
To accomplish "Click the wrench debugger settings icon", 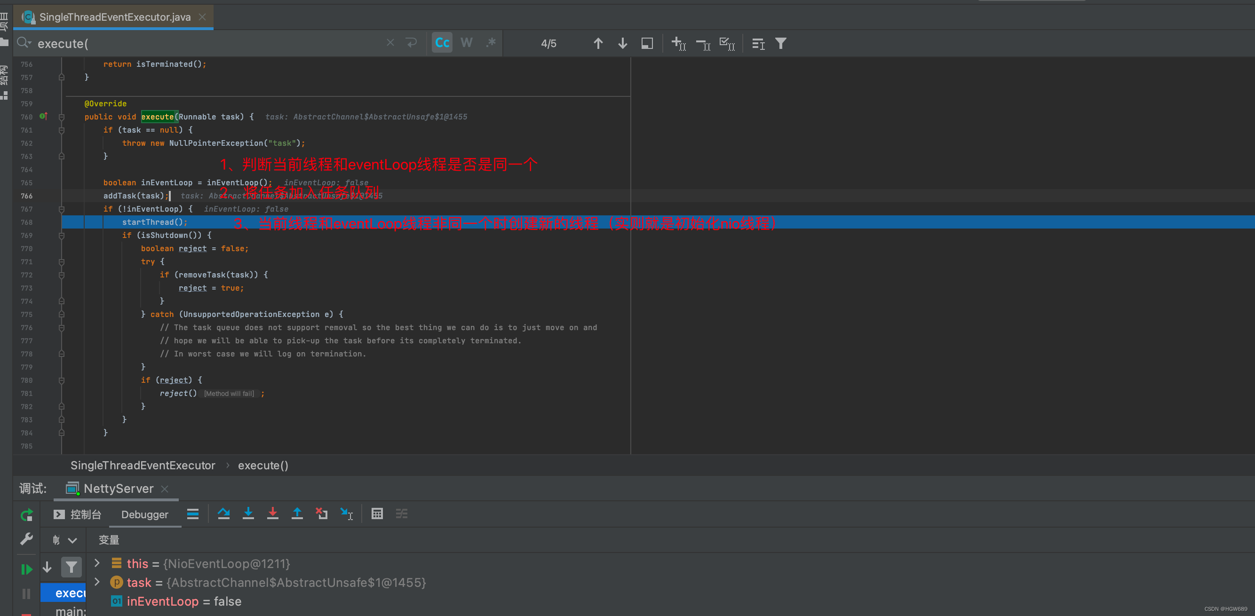I will 26,538.
